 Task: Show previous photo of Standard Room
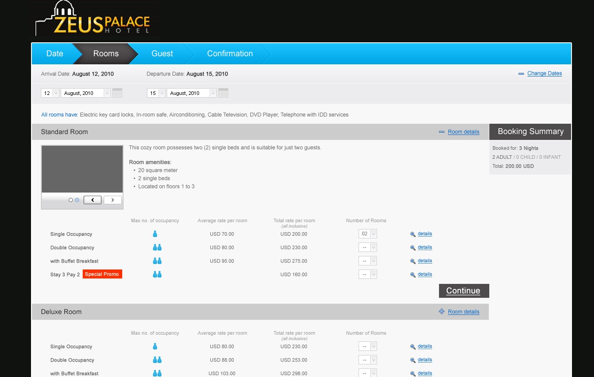(x=93, y=200)
